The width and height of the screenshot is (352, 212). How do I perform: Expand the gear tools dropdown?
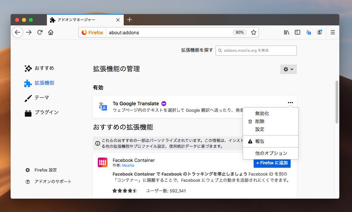click(289, 69)
